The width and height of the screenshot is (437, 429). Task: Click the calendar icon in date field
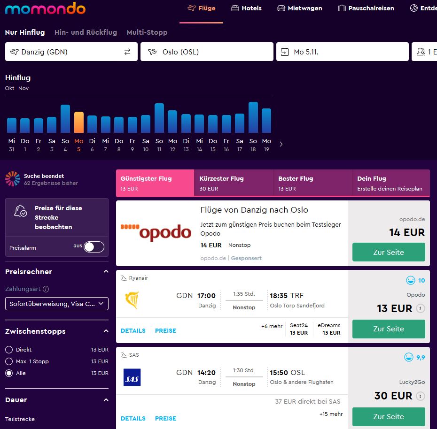click(x=285, y=52)
